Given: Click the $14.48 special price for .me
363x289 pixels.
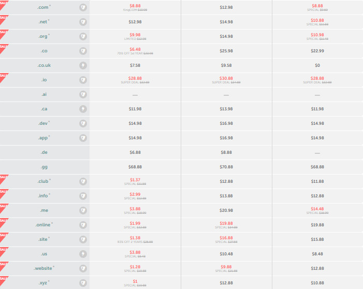Looking at the screenshot, I should coord(317,209).
